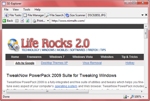Click the Done status text
The width and height of the screenshot is (150, 101).
6,97
